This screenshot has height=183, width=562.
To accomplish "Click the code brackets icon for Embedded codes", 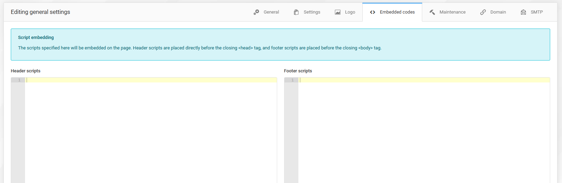I will 372,12.
